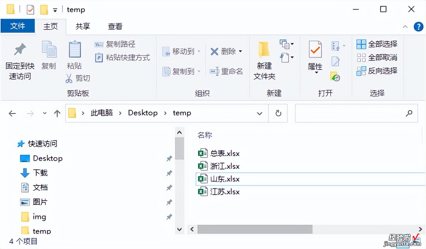Open the Easy access dropdown icon
This screenshot has width=426, height=249.
(x=286, y=57)
